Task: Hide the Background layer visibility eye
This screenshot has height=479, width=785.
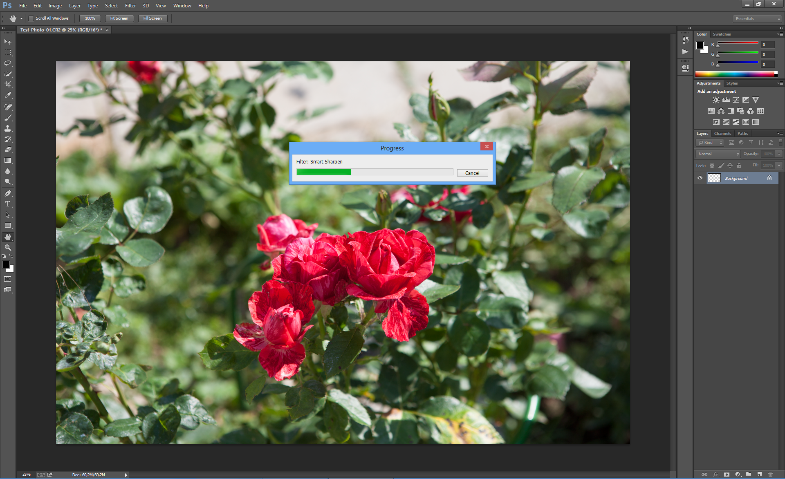Action: point(700,178)
